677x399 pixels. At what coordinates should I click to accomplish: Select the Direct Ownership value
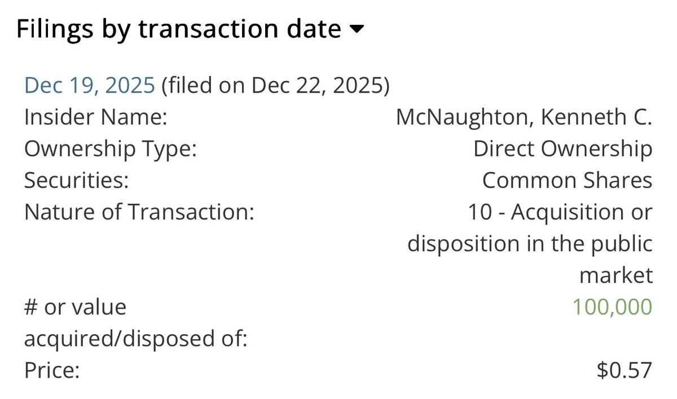562,149
